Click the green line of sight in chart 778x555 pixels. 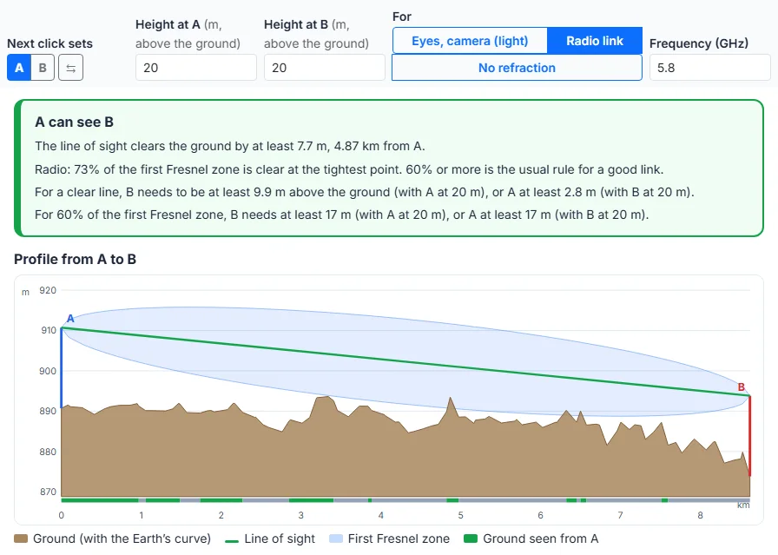coord(405,362)
